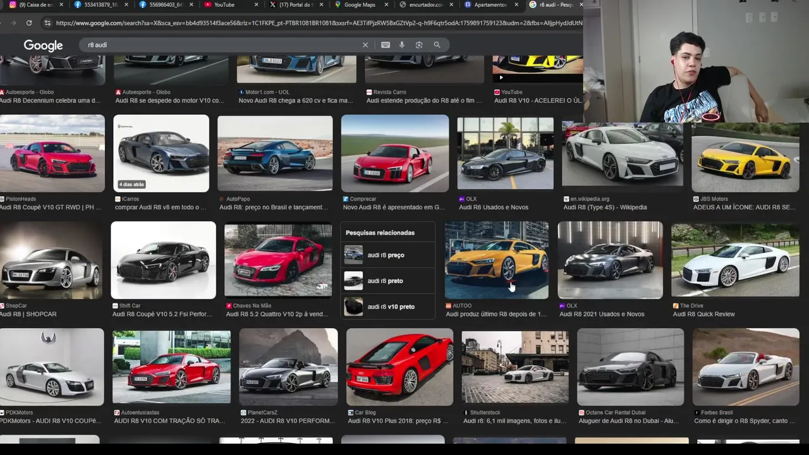This screenshot has width=809, height=455.
Task: Click the magnifier search icon
Action: coord(437,45)
